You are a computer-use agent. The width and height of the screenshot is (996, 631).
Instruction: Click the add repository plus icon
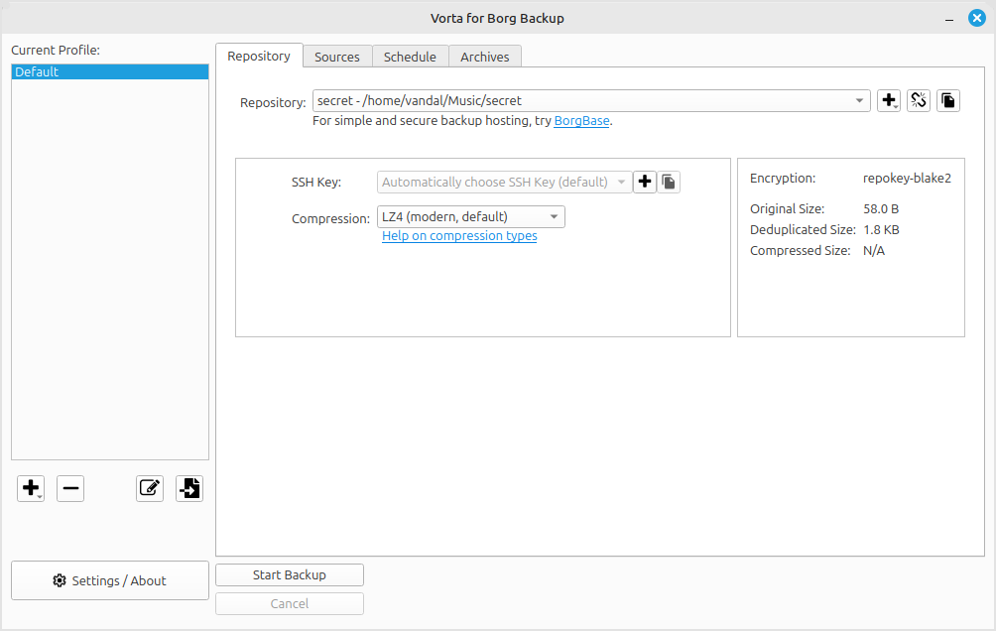888,100
